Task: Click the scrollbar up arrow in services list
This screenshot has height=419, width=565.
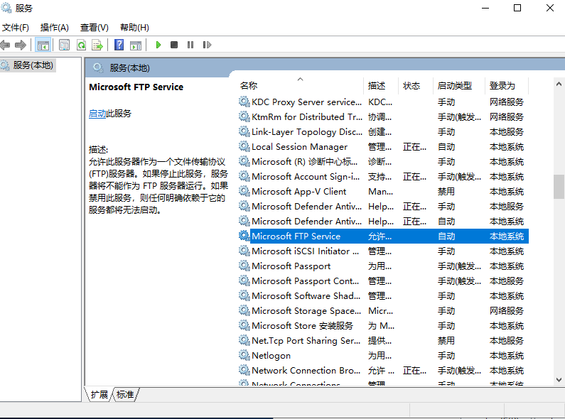Action: point(559,84)
